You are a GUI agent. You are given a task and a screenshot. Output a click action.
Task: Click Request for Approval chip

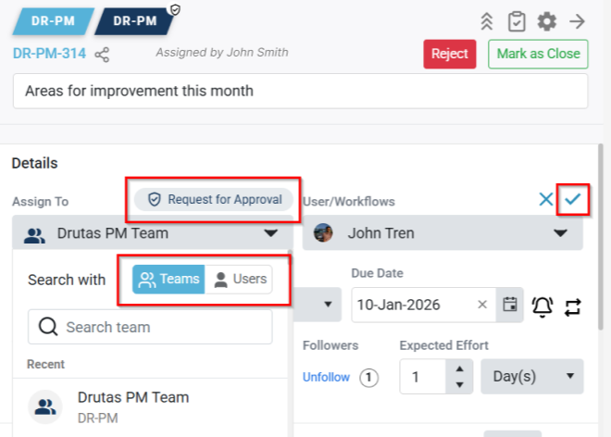coord(214,199)
